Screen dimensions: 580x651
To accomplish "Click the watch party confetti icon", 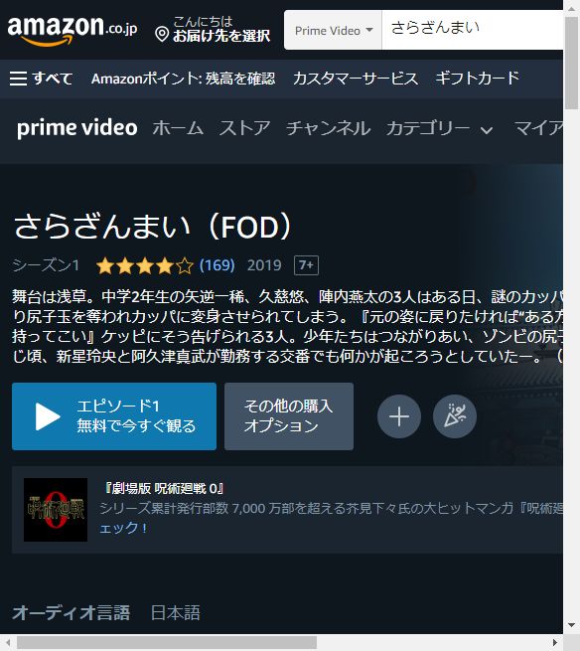I will point(455,416).
